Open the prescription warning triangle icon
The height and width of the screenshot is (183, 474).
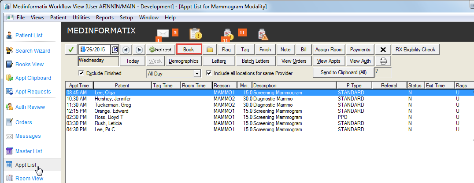point(263,34)
